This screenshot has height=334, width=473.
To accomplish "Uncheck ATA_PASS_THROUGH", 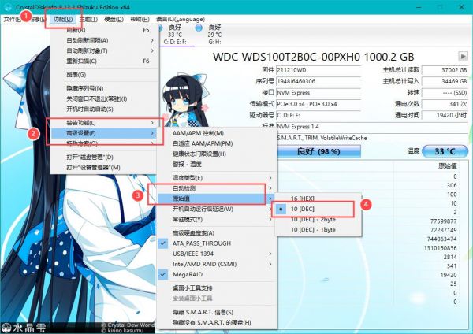I will pyautogui.click(x=217, y=243).
